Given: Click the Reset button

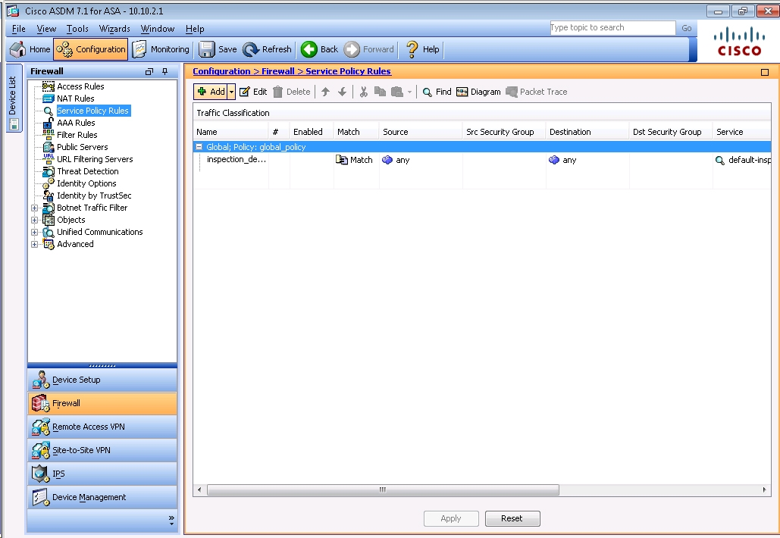Looking at the screenshot, I should (512, 518).
